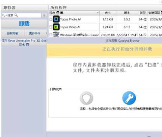Click the 卸载器 panel header
This screenshot has height=137, width=162.
click(24, 8)
